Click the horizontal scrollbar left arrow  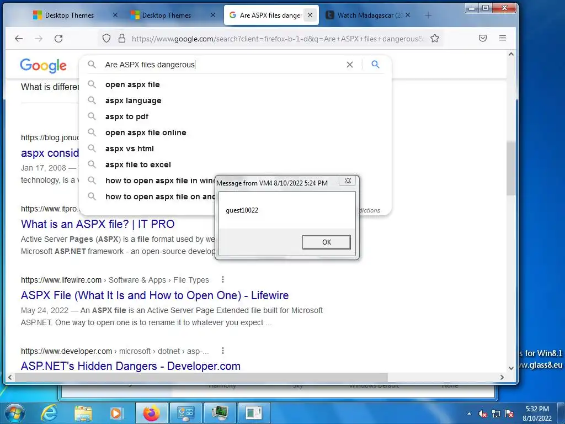(x=10, y=377)
